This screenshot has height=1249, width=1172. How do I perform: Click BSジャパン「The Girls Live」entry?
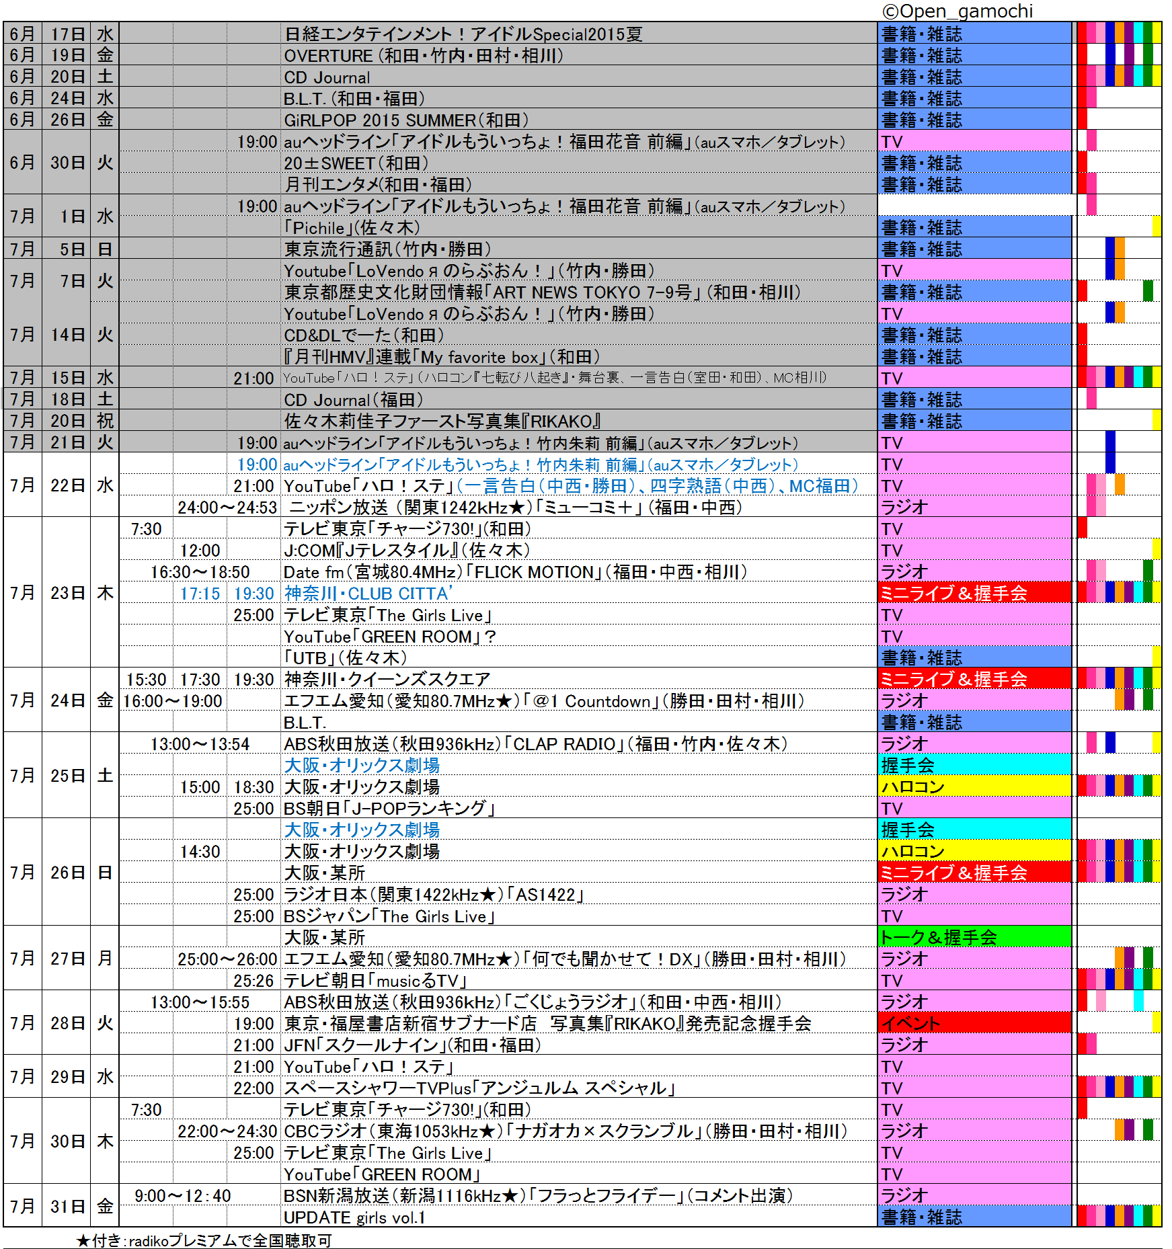389,916
